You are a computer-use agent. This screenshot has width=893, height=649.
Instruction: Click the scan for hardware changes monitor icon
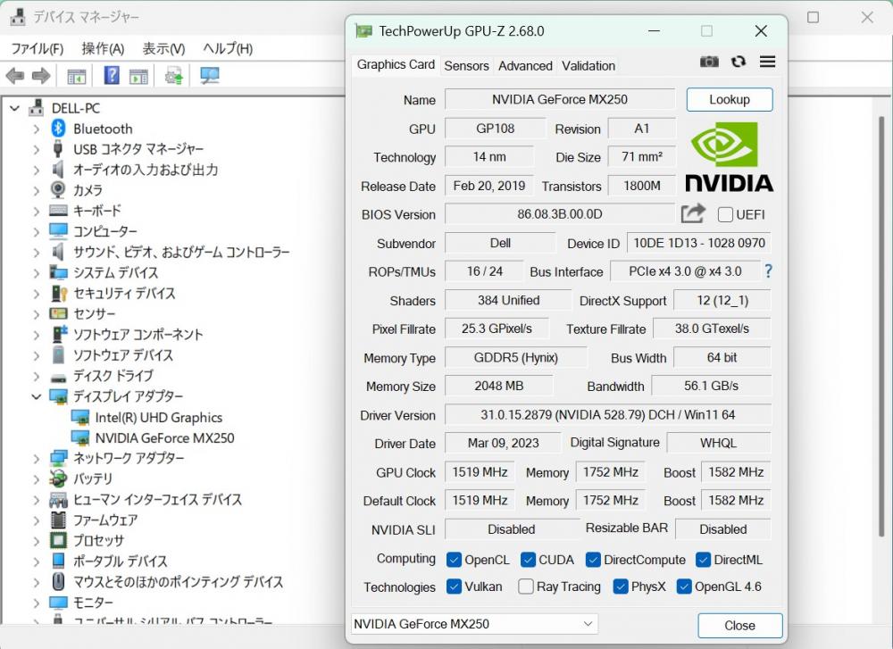tap(209, 75)
